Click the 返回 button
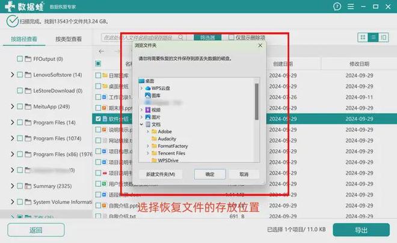The width and height of the screenshot is (397, 243). coord(36,230)
